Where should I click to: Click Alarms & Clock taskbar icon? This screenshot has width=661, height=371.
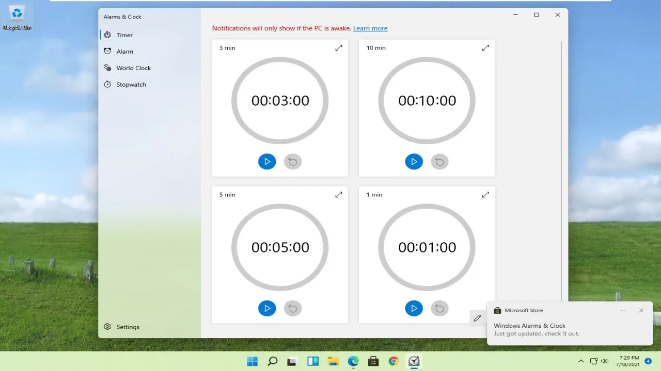coord(414,361)
